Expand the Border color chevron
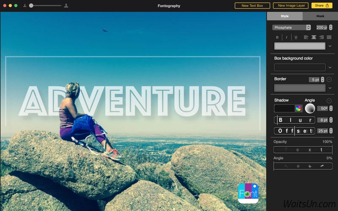The height and width of the screenshot is (211, 338). (x=330, y=88)
